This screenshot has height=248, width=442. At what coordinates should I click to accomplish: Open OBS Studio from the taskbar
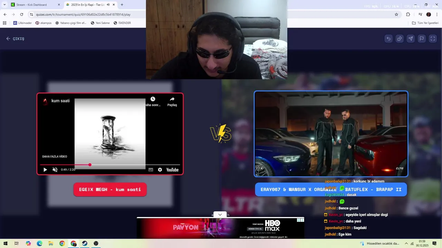coord(96,244)
